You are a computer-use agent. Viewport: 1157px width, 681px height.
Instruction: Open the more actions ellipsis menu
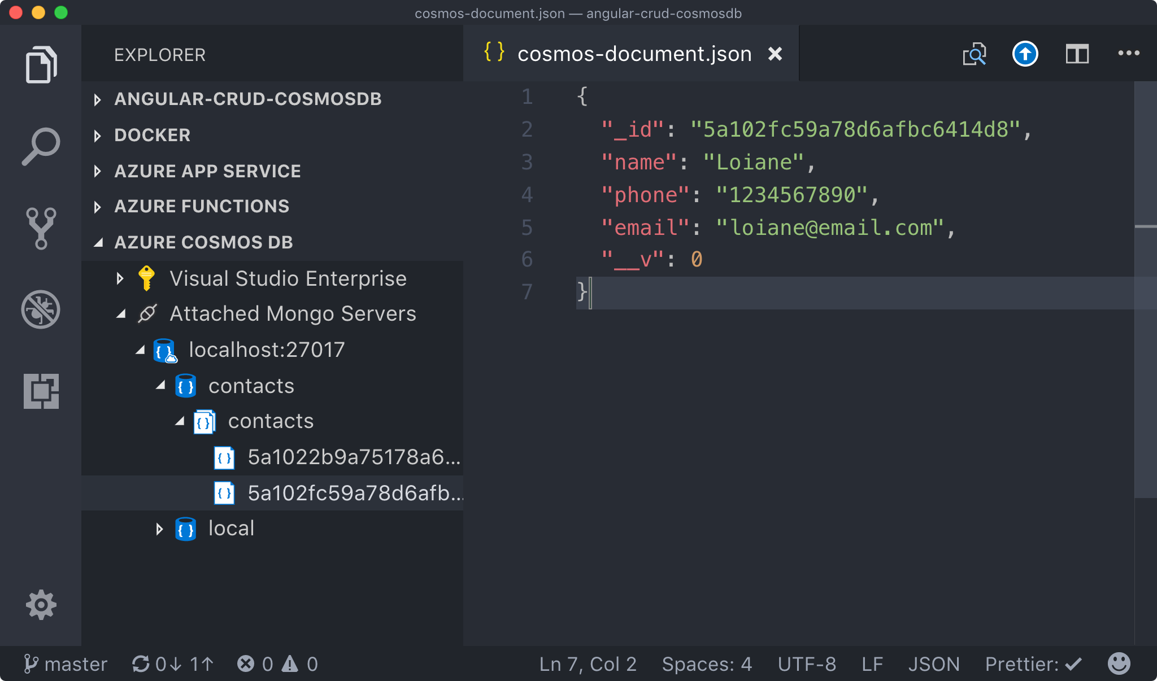(x=1128, y=53)
